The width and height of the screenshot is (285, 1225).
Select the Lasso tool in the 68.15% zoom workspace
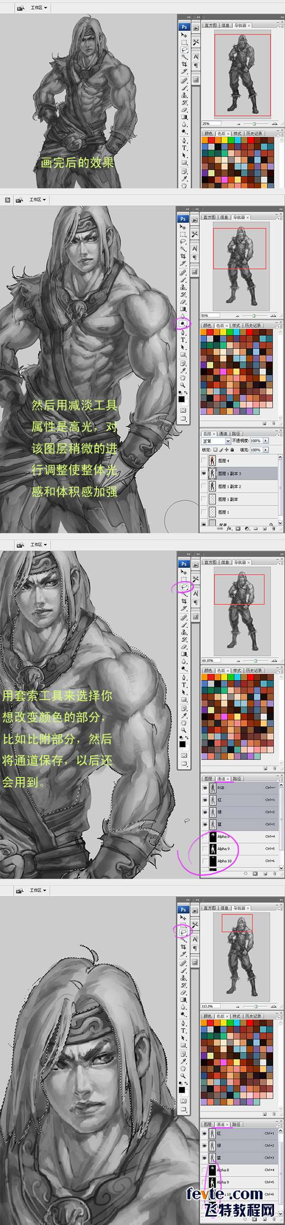[x=183, y=587]
